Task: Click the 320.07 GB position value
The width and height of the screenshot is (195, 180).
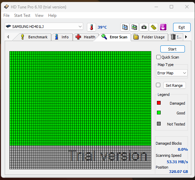Action: pyautogui.click(x=178, y=172)
